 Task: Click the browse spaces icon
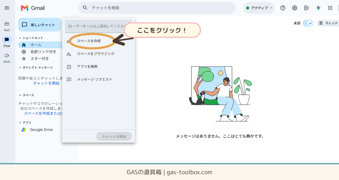pos(69,54)
